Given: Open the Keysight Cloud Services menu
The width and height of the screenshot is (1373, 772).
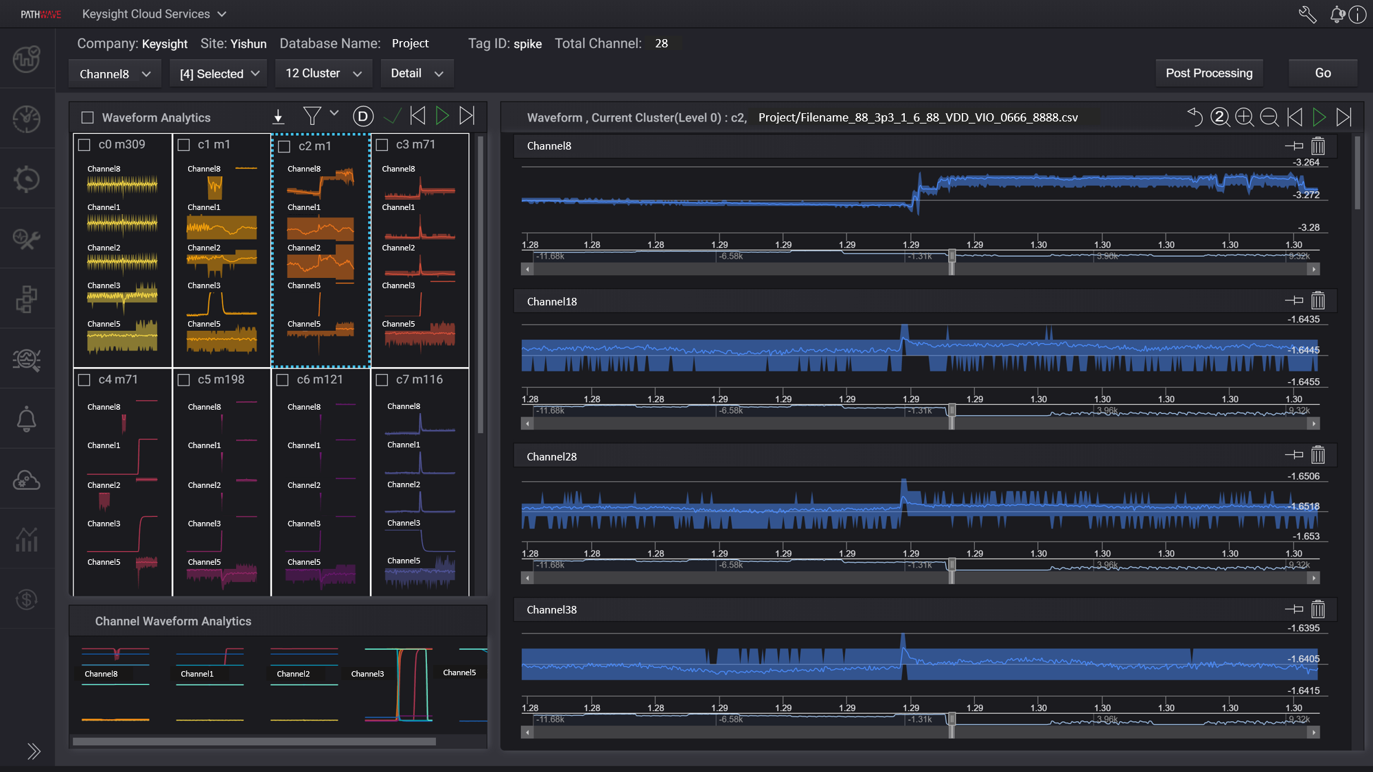Looking at the screenshot, I should point(154,14).
